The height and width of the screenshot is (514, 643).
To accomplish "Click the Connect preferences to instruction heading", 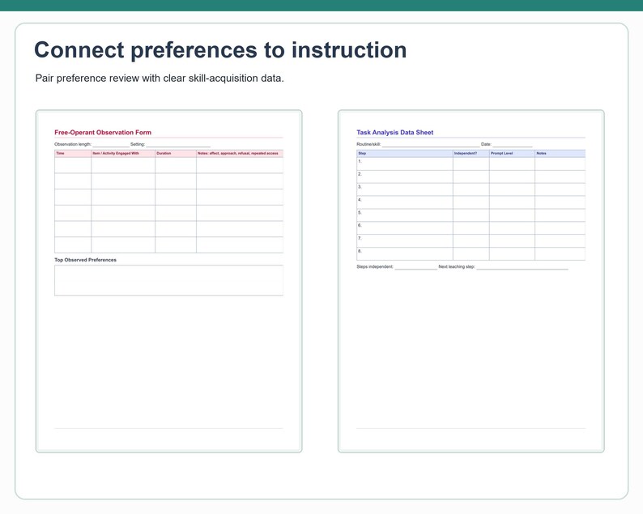I will coord(220,50).
